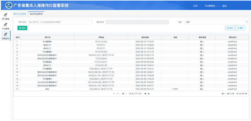Click the 清除 clear button
Viewport: 251px width, 121px height.
click(x=240, y=28)
